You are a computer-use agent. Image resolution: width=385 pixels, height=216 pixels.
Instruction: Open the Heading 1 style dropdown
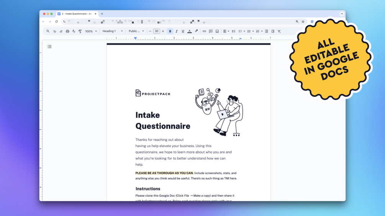coord(113,31)
